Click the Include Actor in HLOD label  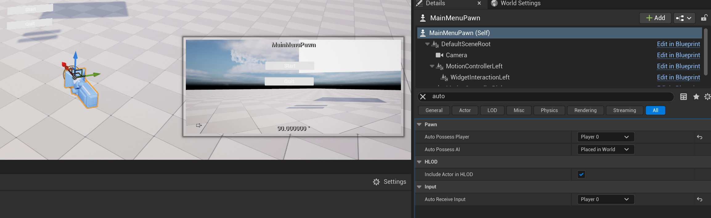(x=449, y=175)
